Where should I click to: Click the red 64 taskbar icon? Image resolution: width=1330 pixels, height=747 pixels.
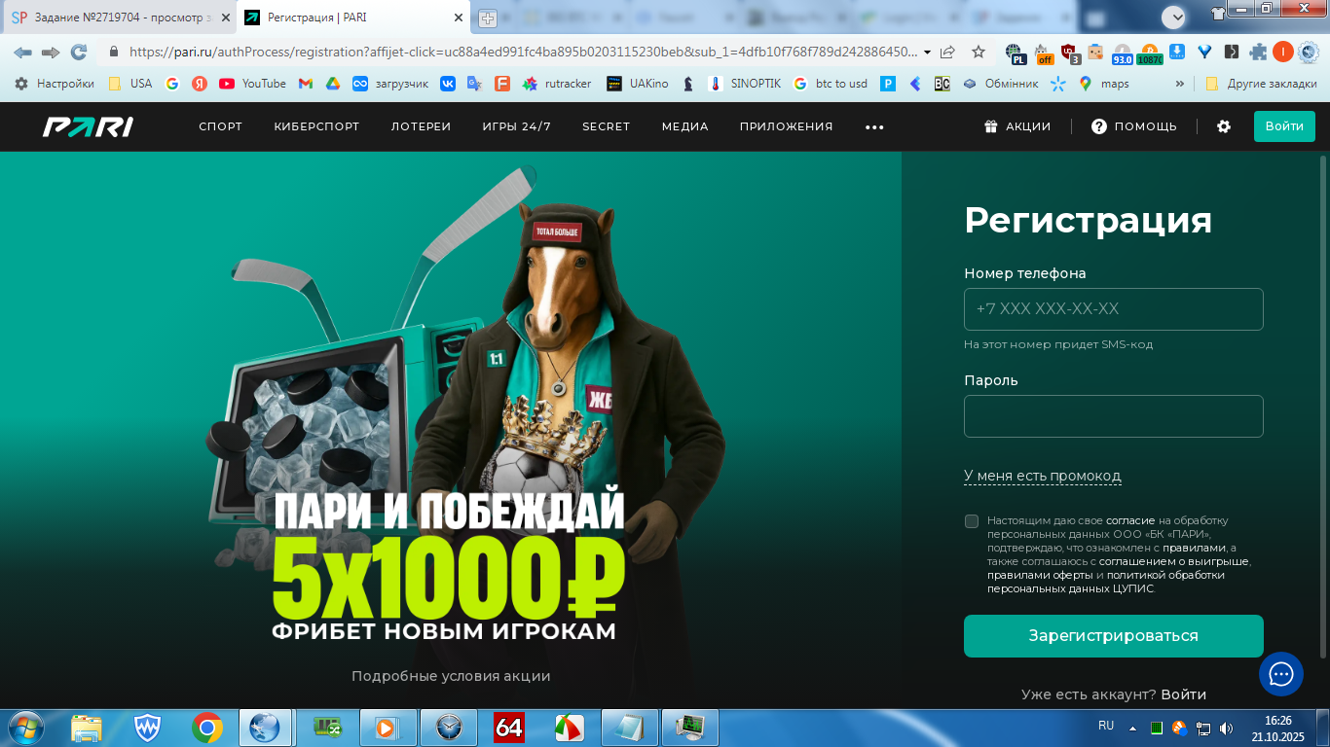coord(509,728)
